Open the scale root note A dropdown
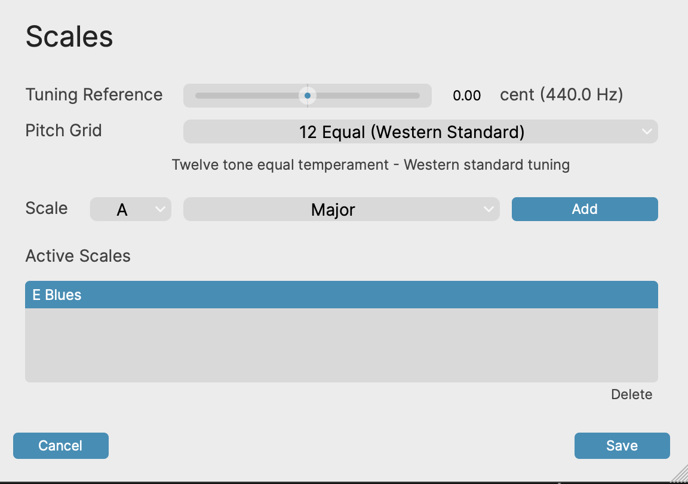 pos(122,209)
